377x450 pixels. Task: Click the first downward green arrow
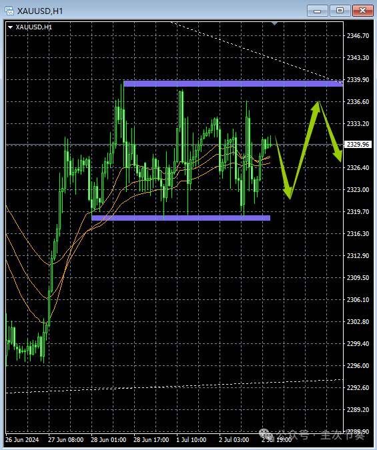tap(284, 168)
